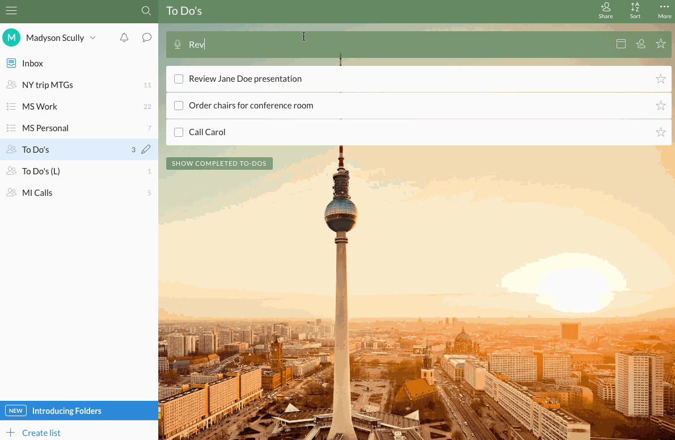
Task: Check off Review Jane Doe presentation
Action: [179, 79]
